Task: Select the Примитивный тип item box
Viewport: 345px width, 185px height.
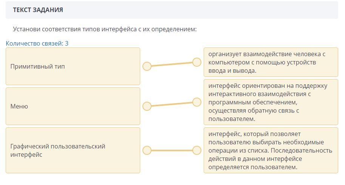Action: click(x=73, y=66)
